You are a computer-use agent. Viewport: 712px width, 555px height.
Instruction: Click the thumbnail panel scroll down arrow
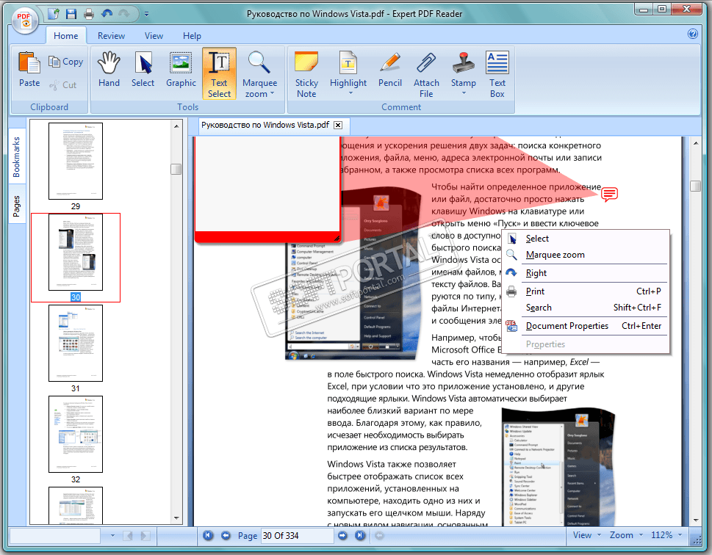click(x=176, y=518)
